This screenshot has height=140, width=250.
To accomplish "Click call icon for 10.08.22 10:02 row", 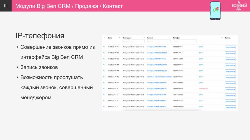I will (104, 47).
